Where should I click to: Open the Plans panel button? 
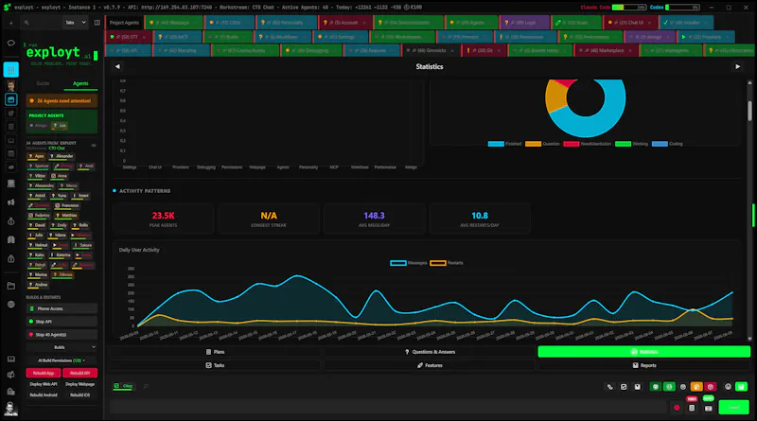[x=215, y=352]
